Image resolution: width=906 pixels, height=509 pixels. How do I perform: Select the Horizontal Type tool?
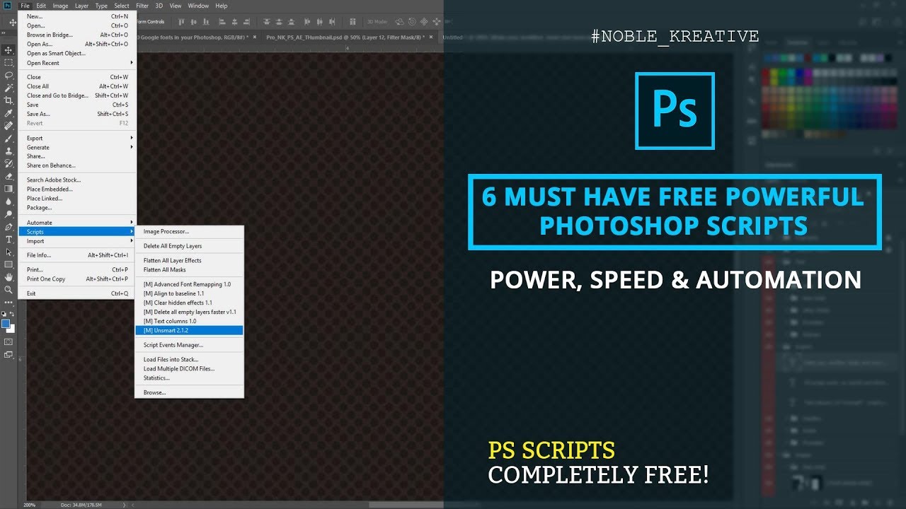[x=8, y=240]
